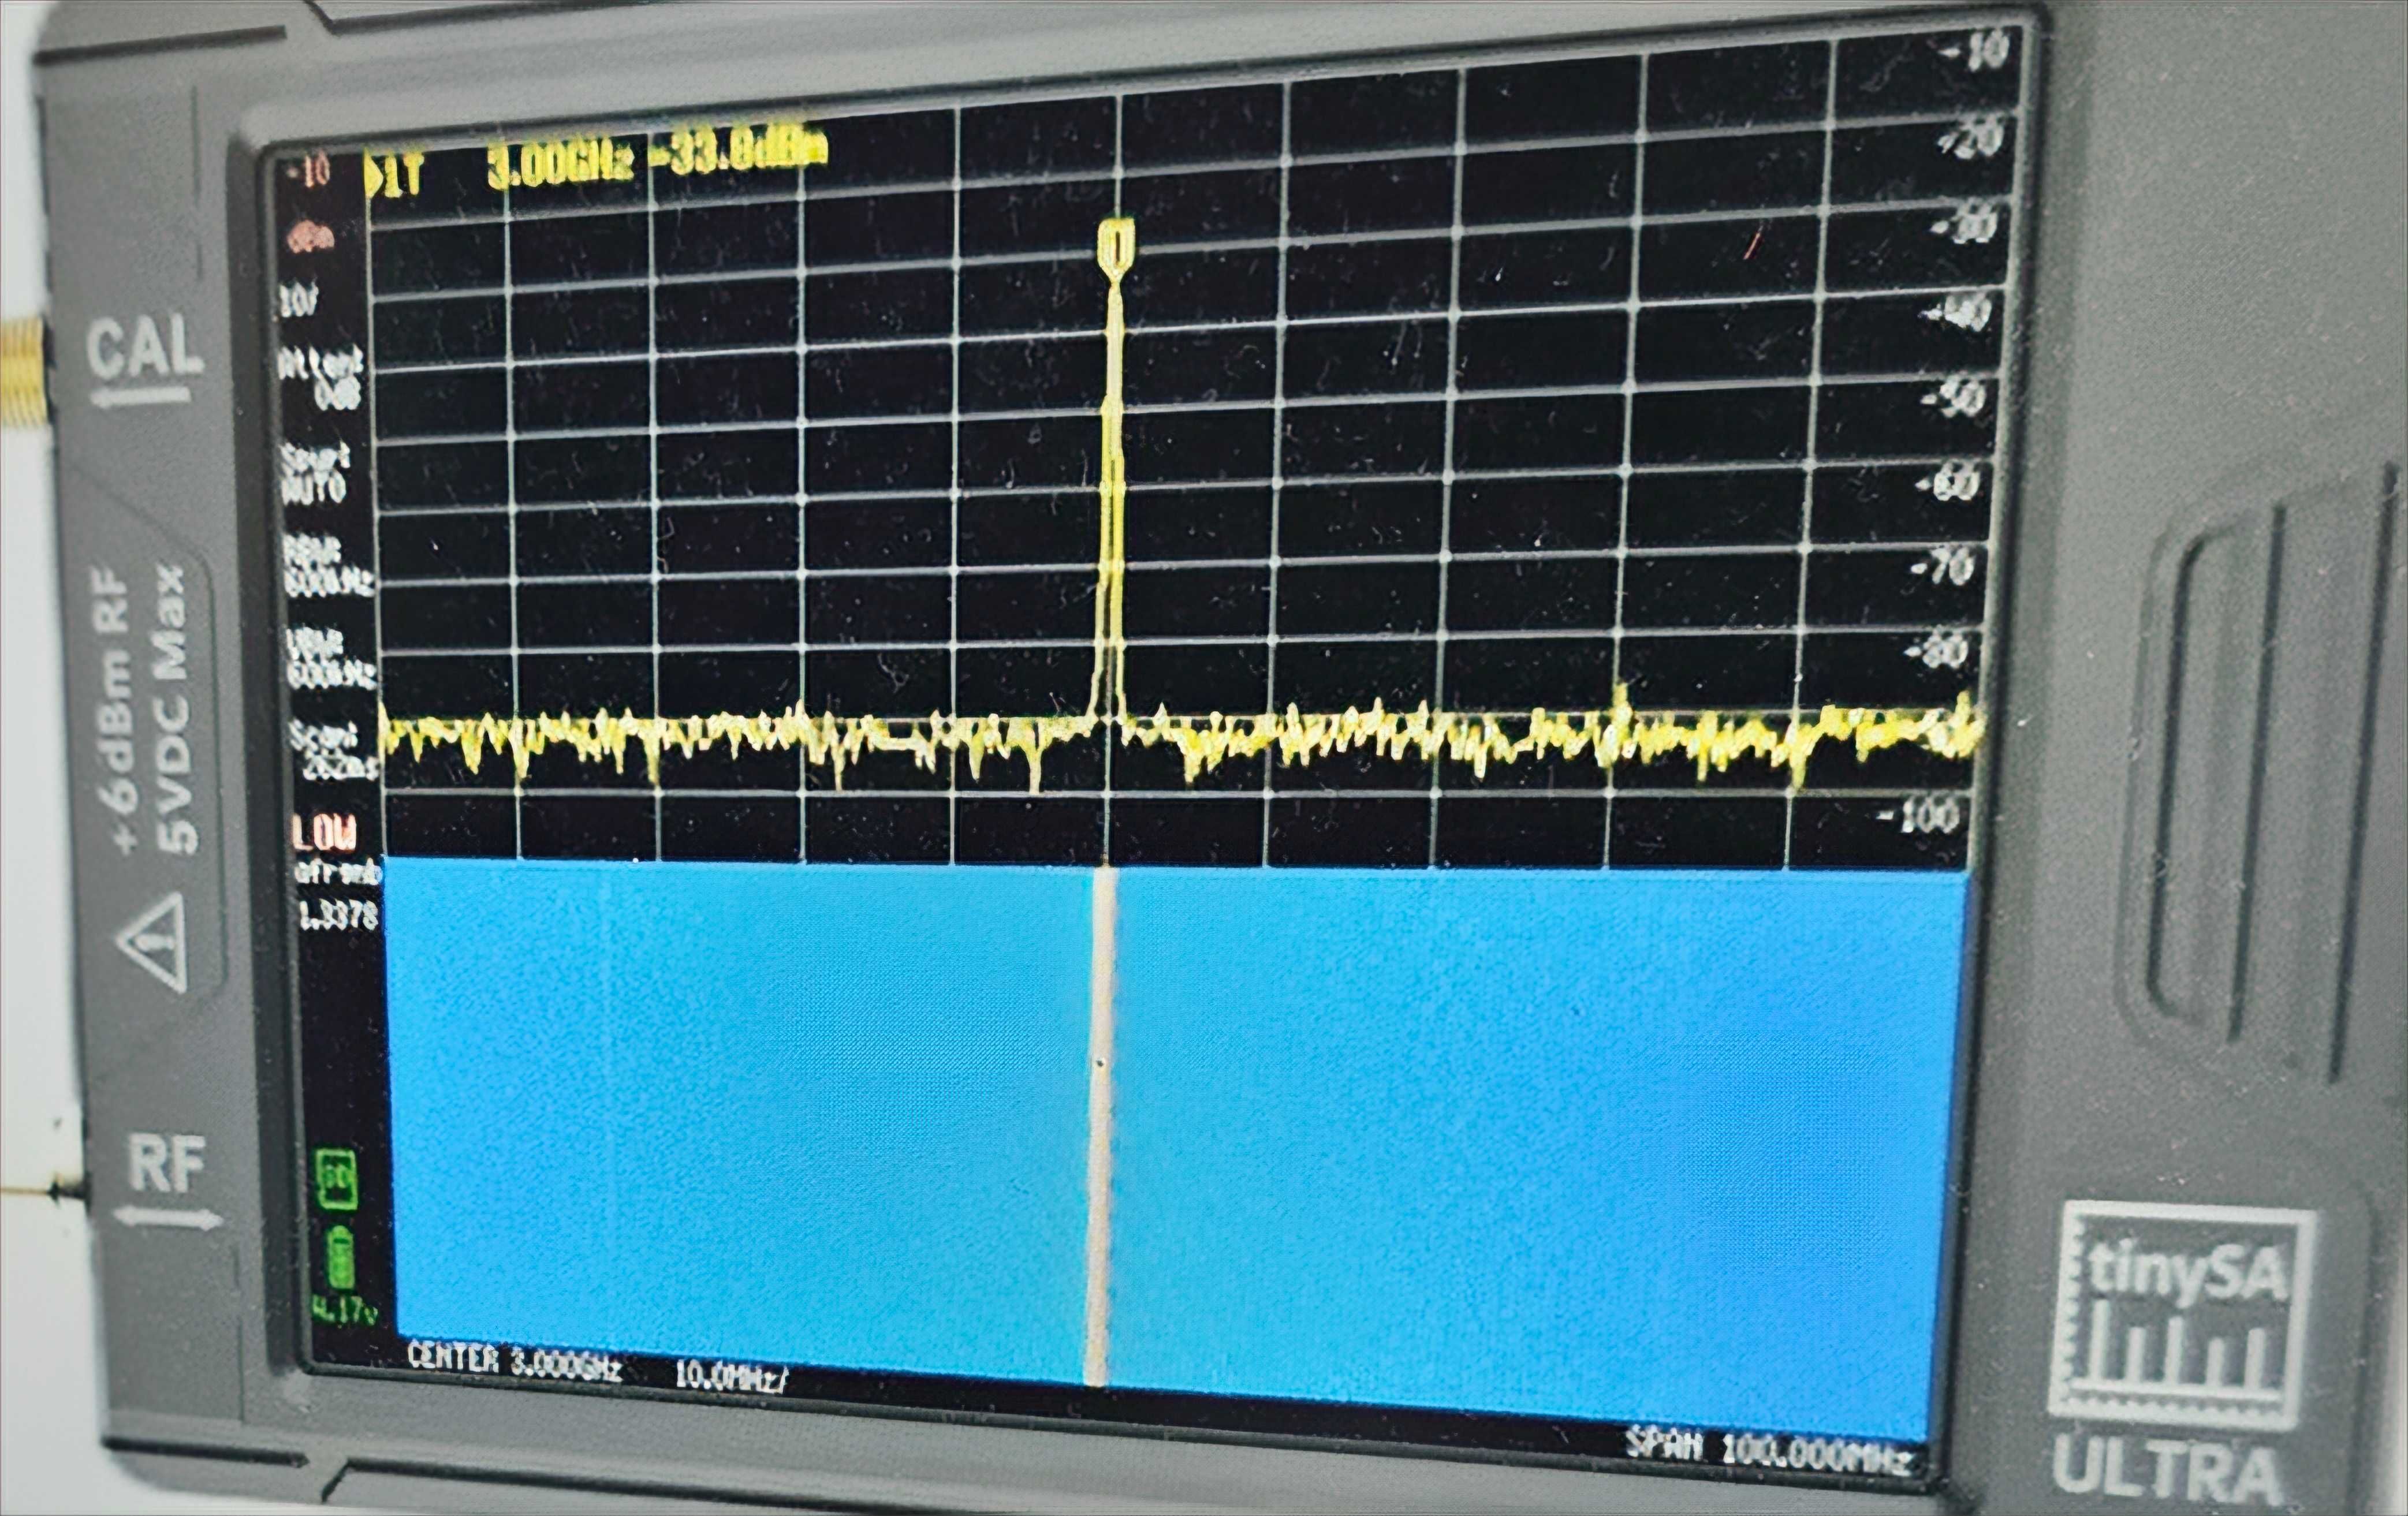Tap the right-axis -20 level label
Image resolution: width=2408 pixels, height=1516 pixels.
coord(1969,138)
